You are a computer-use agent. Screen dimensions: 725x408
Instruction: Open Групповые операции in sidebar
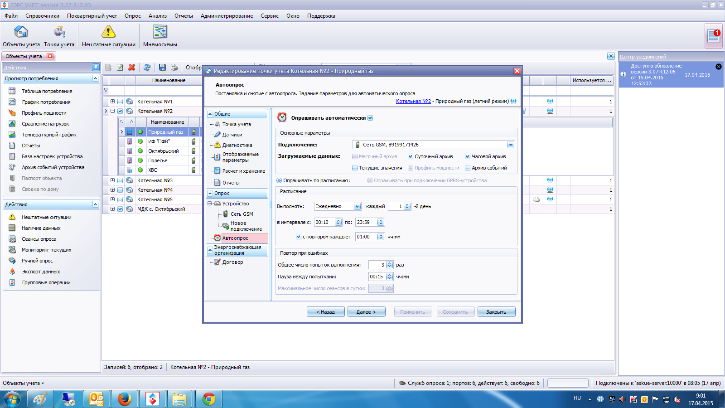[46, 282]
